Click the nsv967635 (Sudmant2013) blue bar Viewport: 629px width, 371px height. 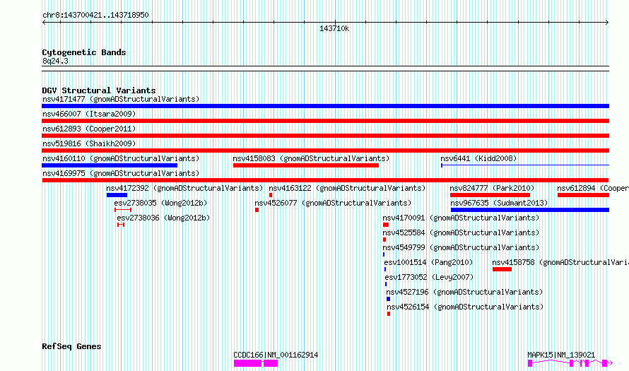(530, 210)
